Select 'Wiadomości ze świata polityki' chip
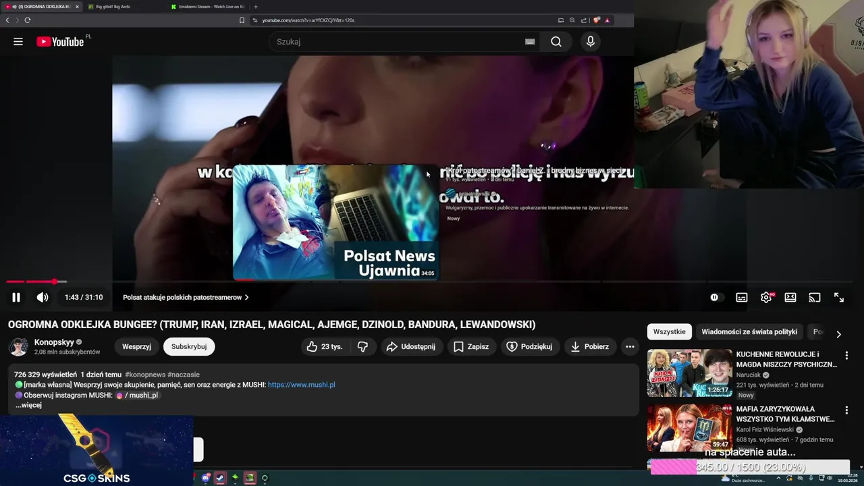Screen dimensions: 864x486 pyautogui.click(x=749, y=331)
